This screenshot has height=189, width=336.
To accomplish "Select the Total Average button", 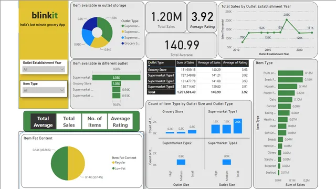I will click(x=43, y=121).
